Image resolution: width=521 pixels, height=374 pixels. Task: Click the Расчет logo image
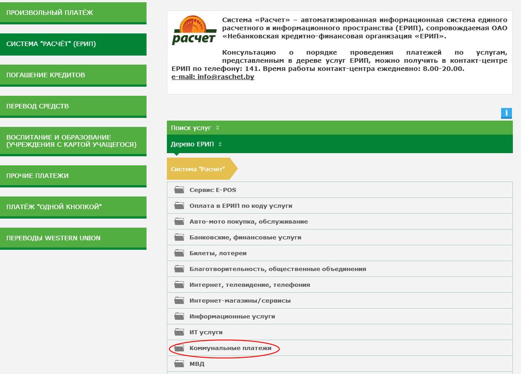(x=194, y=30)
